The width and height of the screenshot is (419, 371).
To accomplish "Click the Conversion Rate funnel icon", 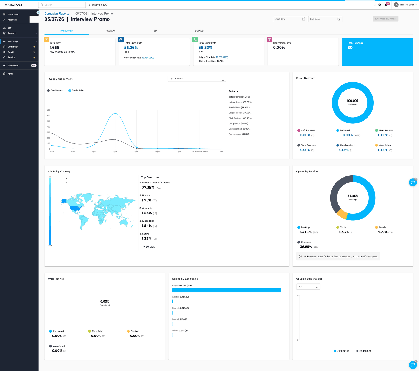I will click(270, 40).
